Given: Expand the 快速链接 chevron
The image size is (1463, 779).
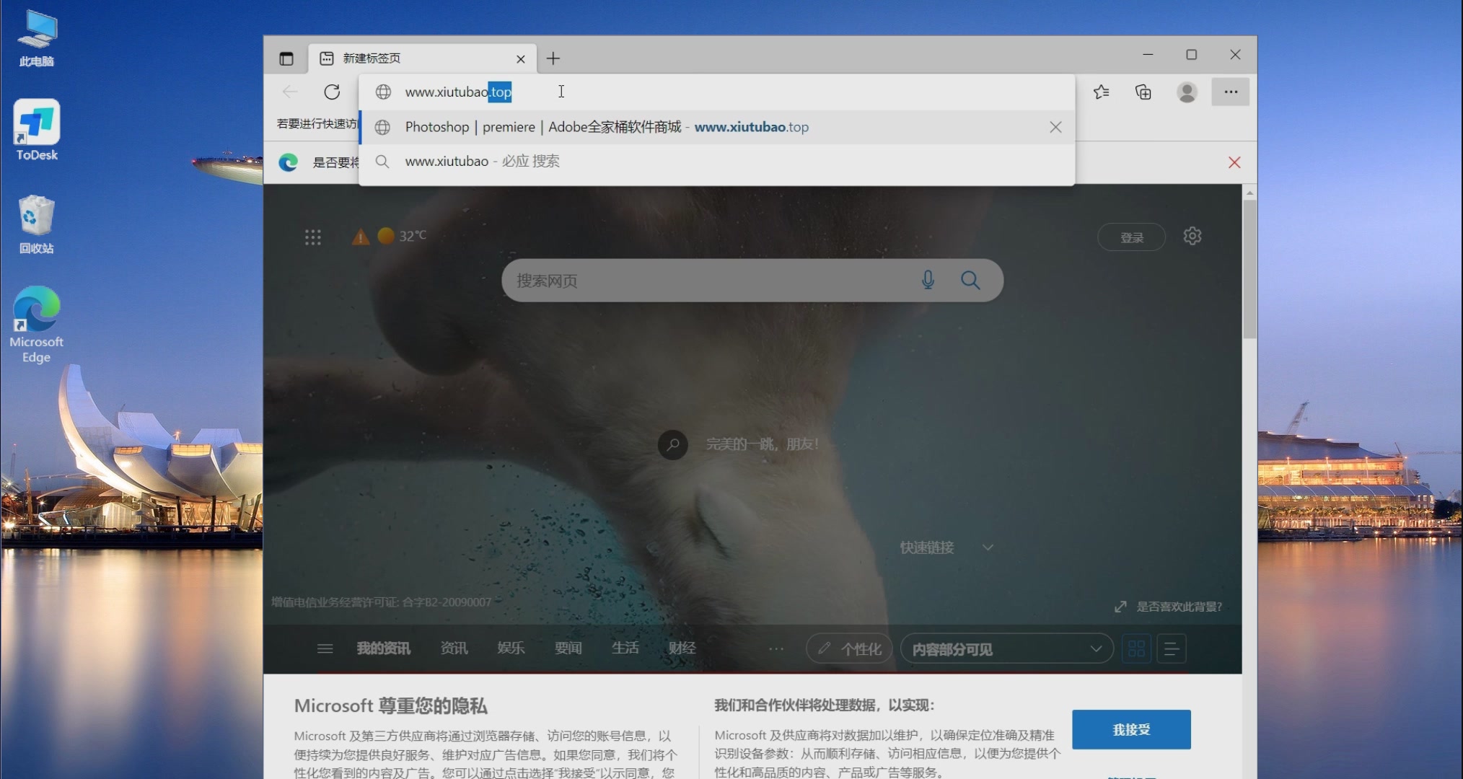Looking at the screenshot, I should [988, 547].
